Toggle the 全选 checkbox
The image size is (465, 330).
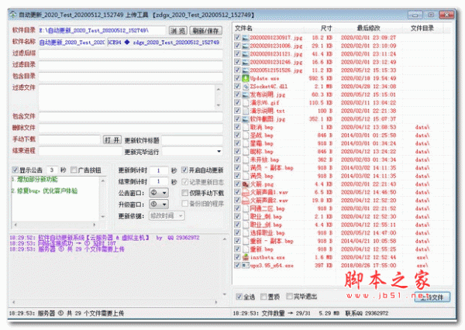pyautogui.click(x=239, y=297)
